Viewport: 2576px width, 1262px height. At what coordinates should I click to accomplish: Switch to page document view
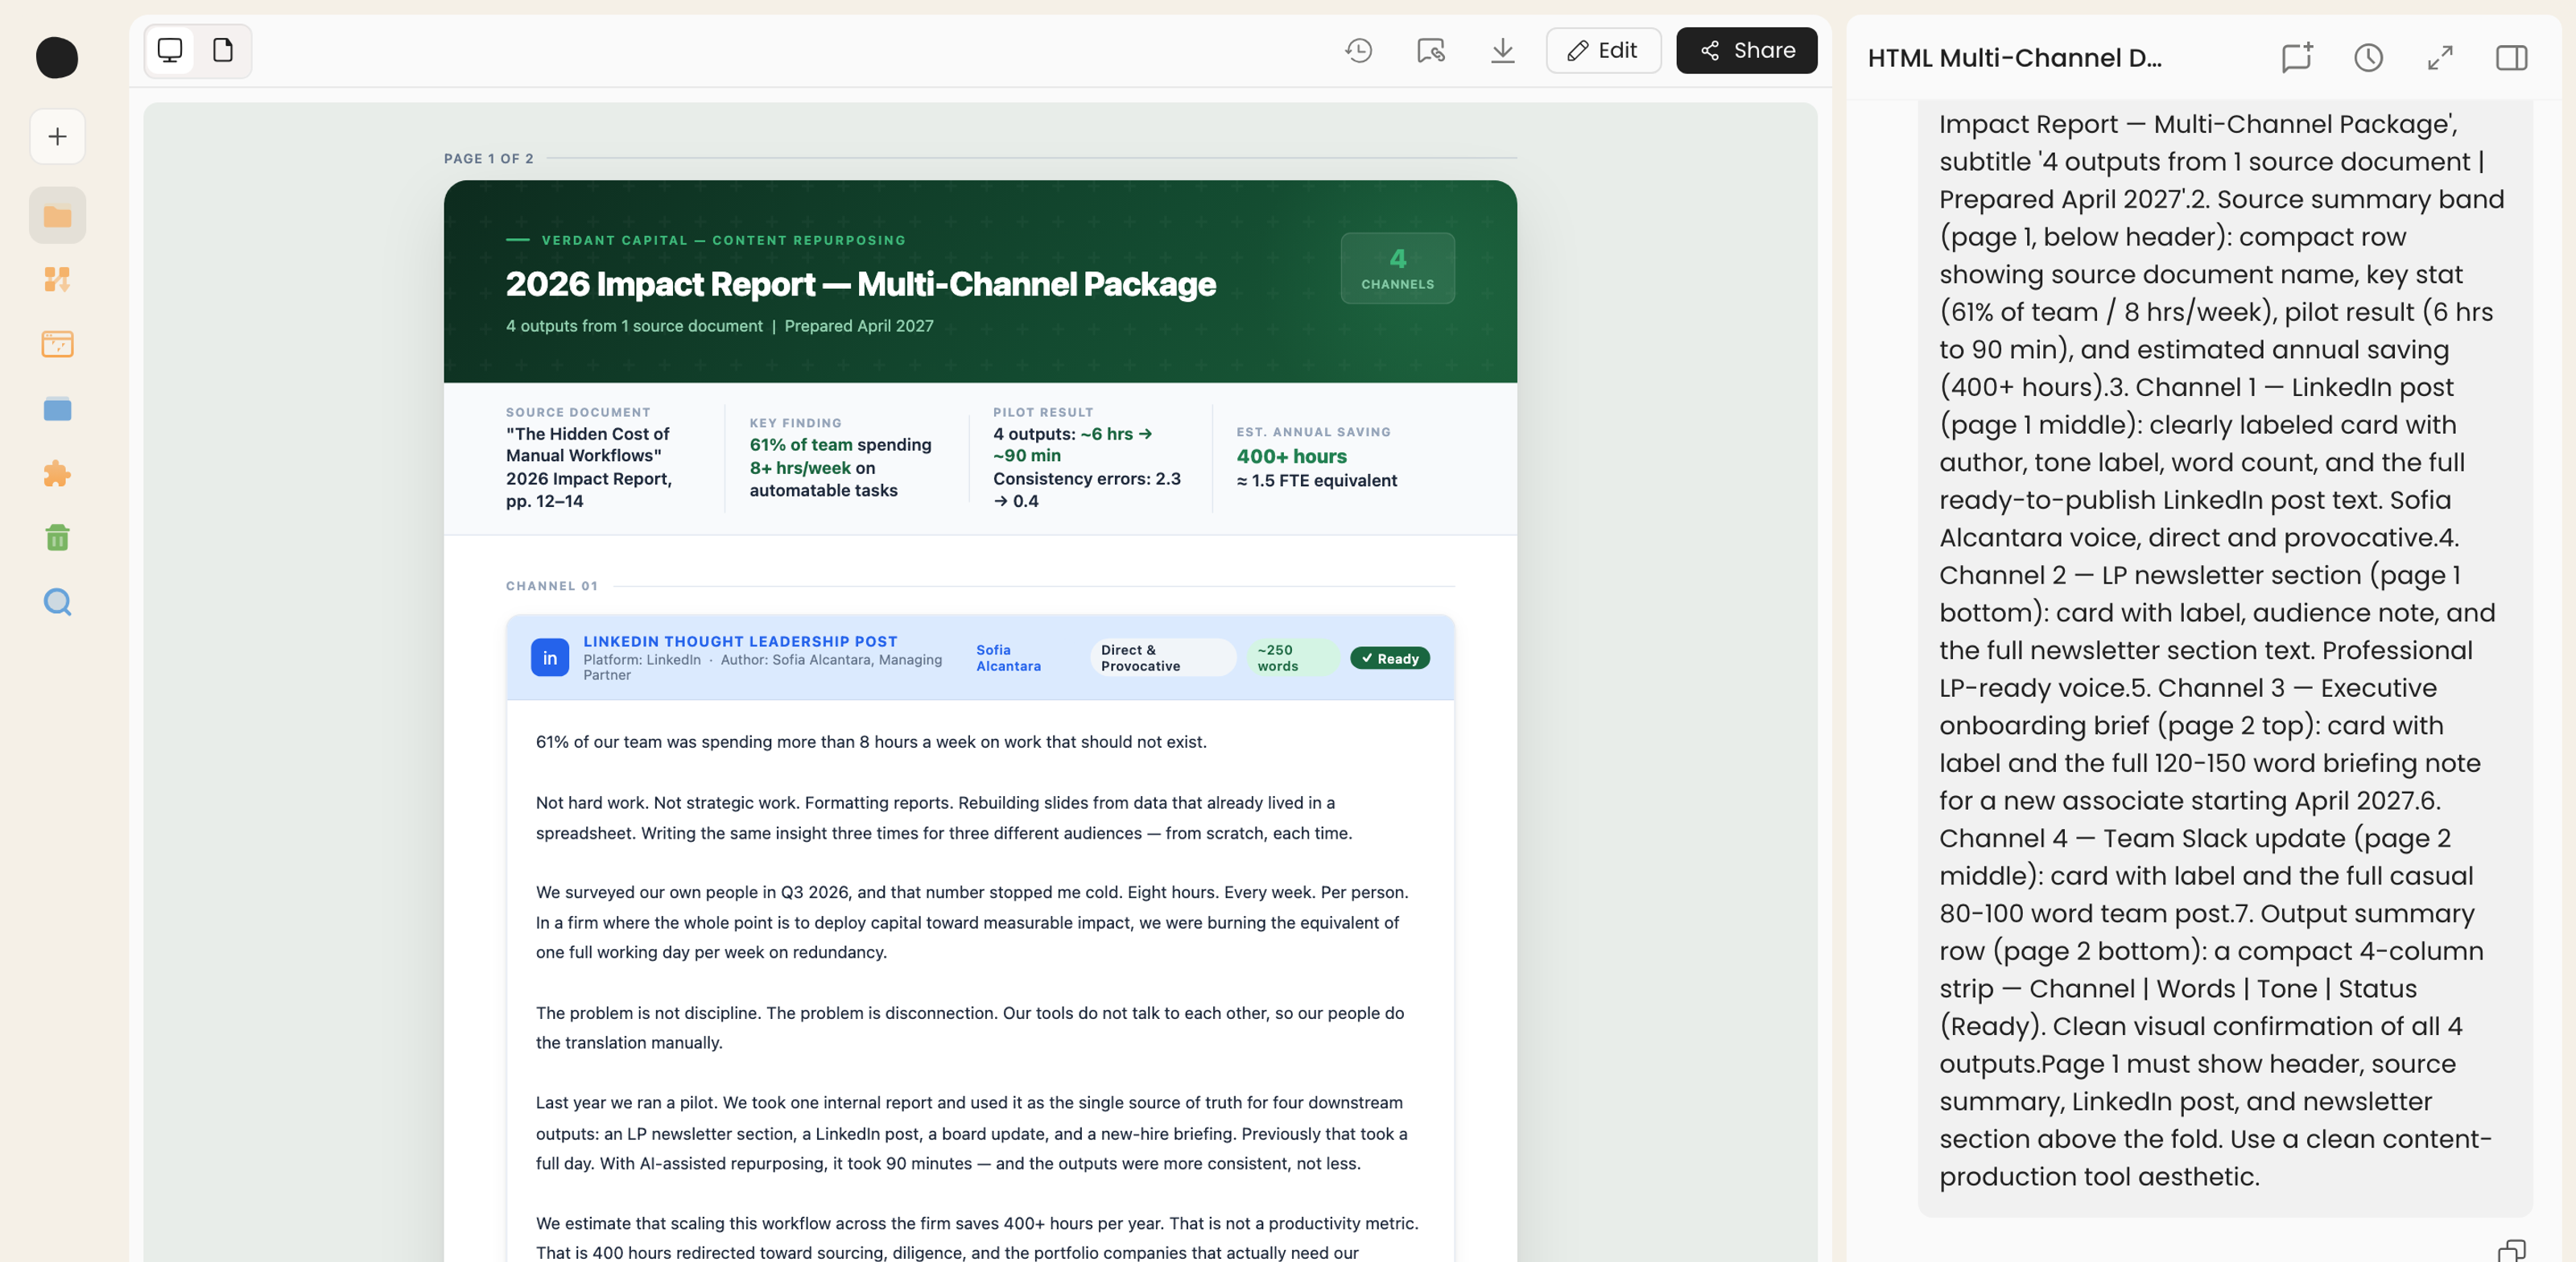pyautogui.click(x=223, y=50)
